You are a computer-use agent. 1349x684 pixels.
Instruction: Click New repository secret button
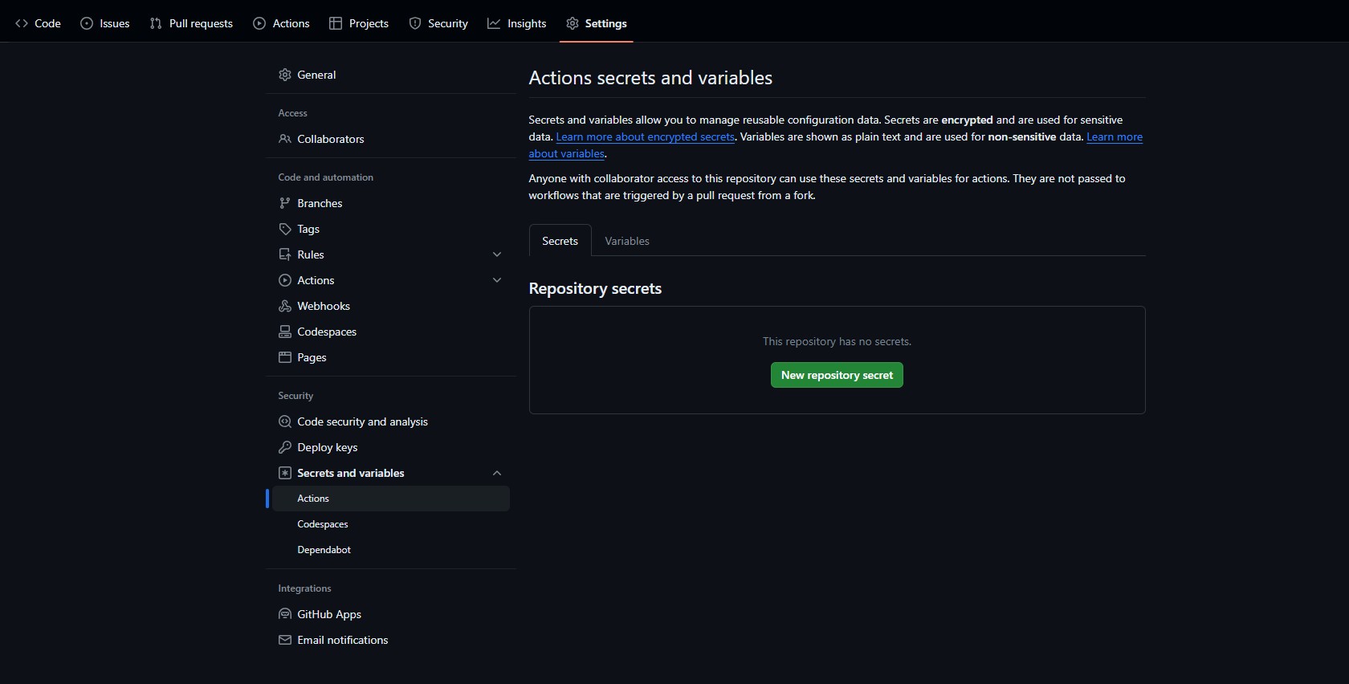(837, 375)
